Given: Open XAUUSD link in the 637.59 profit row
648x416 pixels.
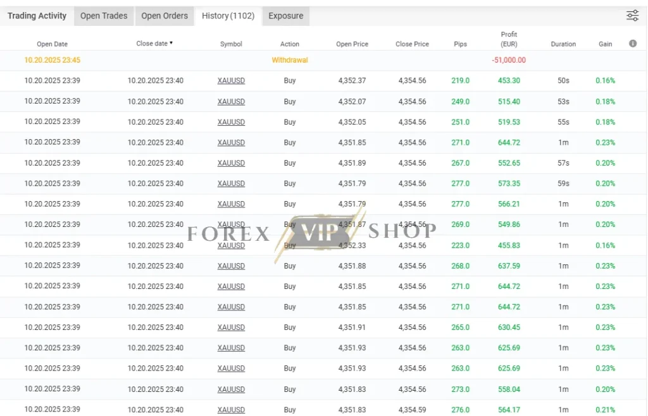Looking at the screenshot, I should [x=231, y=266].
